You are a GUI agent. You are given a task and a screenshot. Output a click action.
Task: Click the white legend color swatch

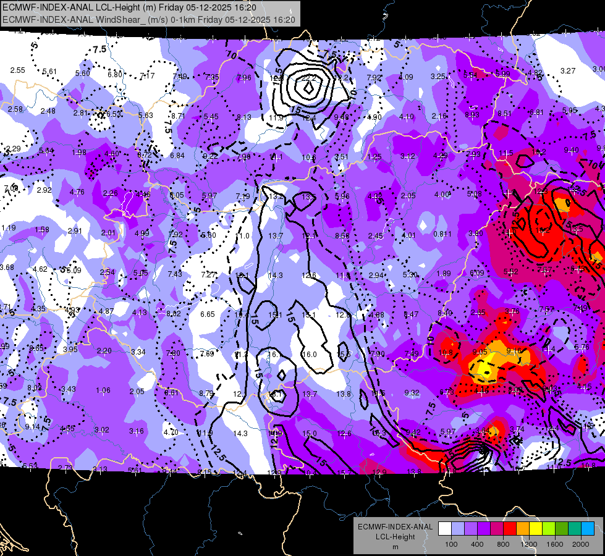tap(445, 529)
